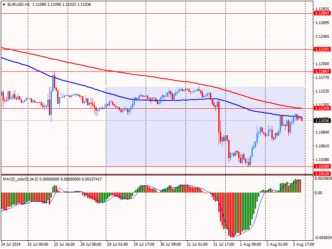Viewport: 332px width, 249px height.
Task: Click the 26 Jul 08:00 time axis label
Action: tap(91, 244)
